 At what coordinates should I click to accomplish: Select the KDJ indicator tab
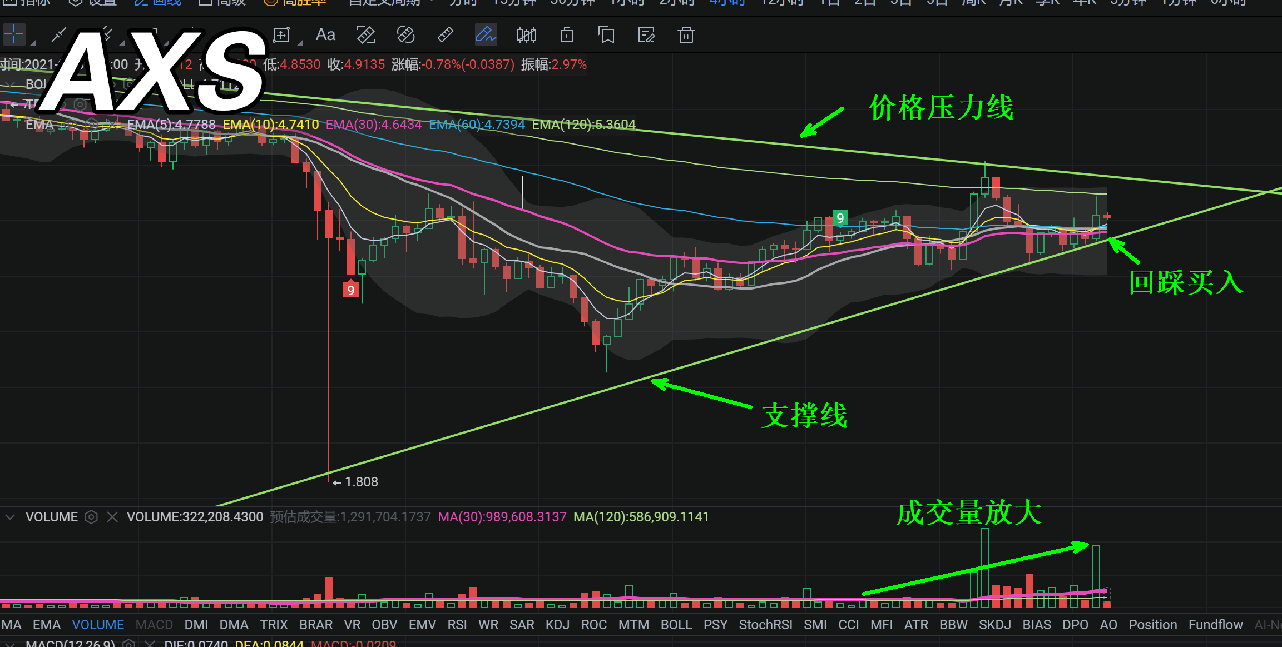tap(557, 625)
